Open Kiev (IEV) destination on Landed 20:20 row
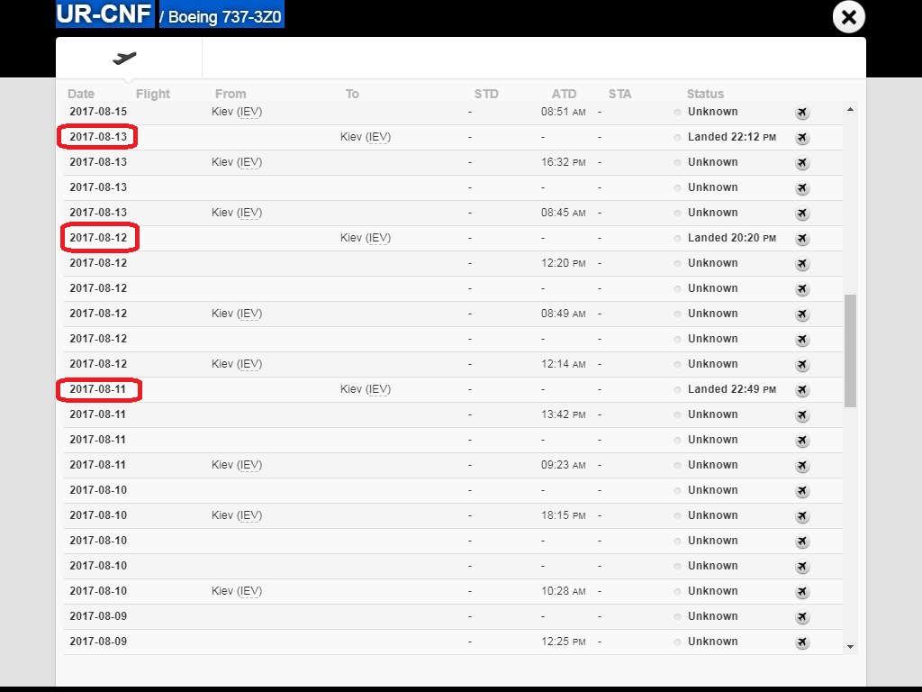922x692 pixels. pos(366,238)
